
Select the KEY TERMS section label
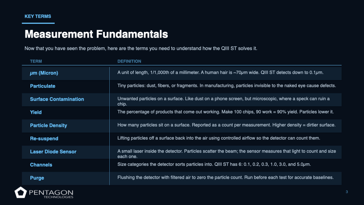[x=38, y=16]
